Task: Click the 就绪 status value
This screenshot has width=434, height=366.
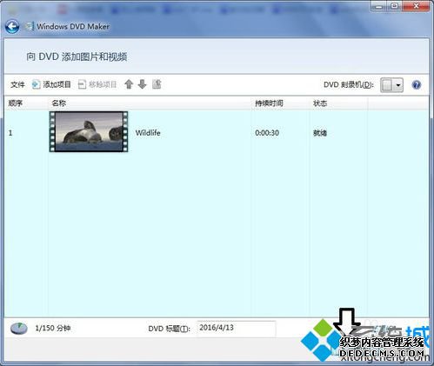Action: pos(320,133)
